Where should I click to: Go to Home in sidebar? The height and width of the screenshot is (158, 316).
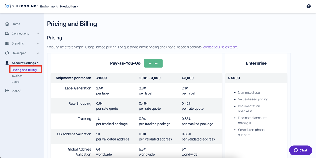pos(16,24)
